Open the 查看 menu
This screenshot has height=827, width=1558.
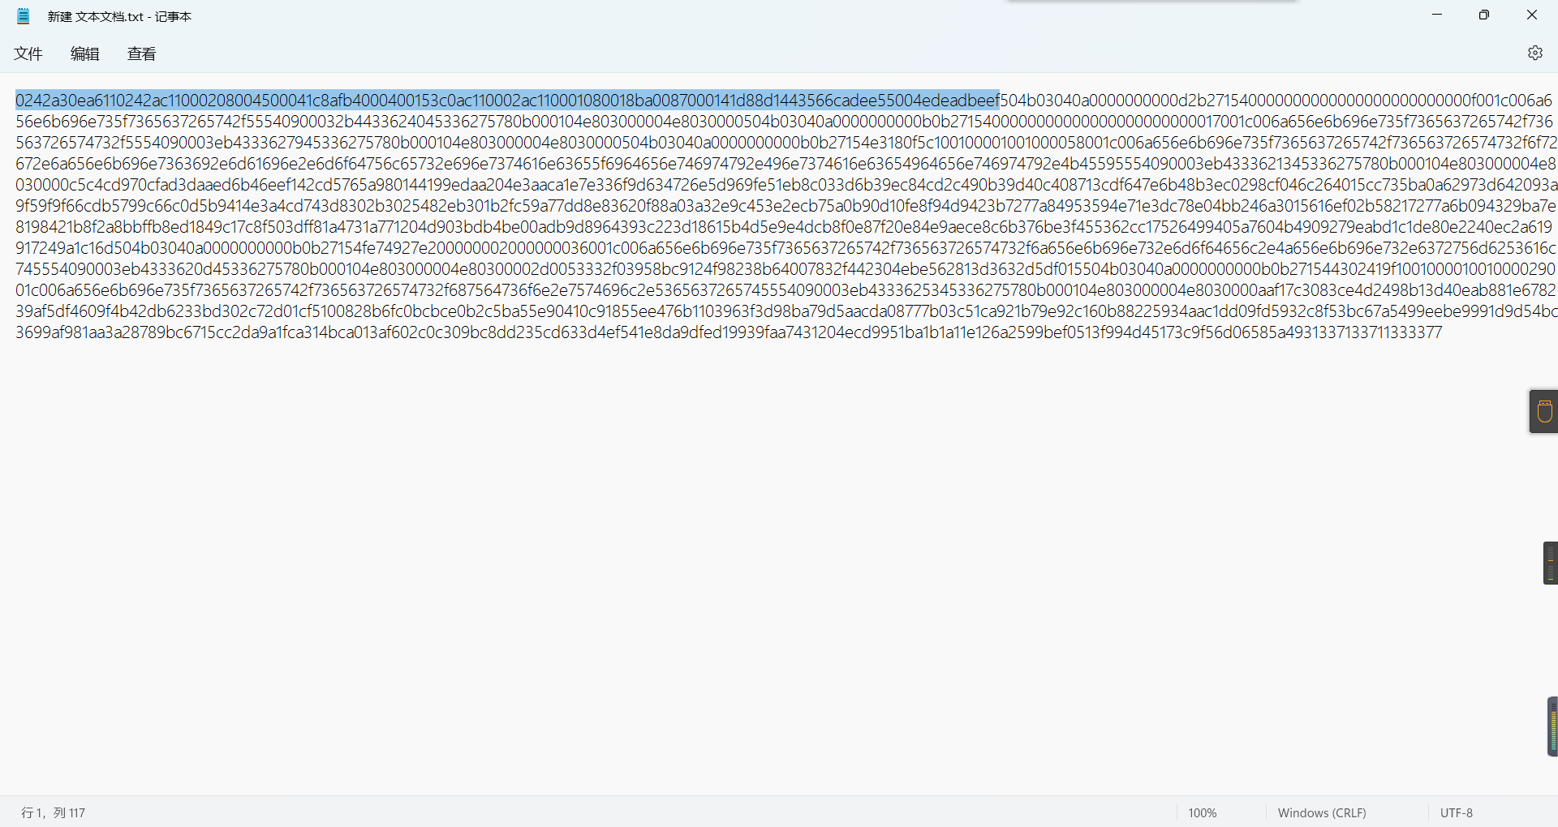pyautogui.click(x=142, y=54)
